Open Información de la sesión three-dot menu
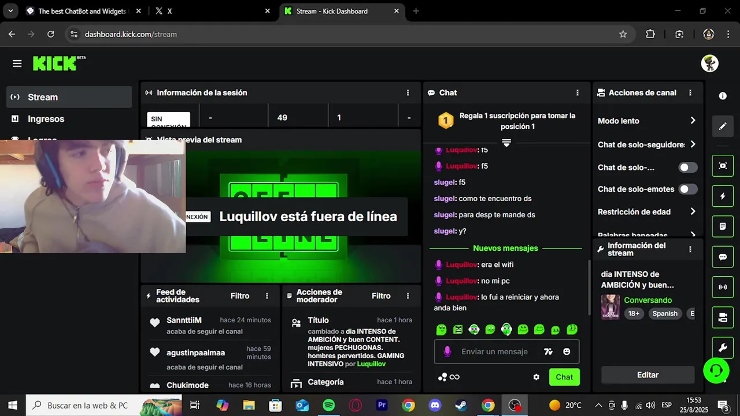The width and height of the screenshot is (740, 416). point(408,92)
